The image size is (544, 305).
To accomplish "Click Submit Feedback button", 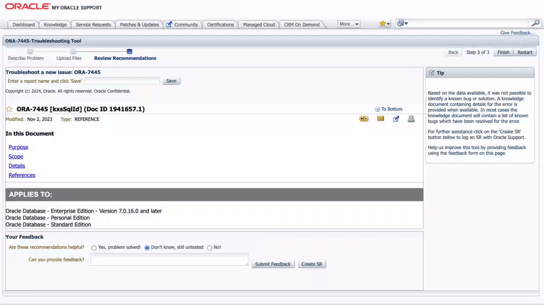I will click(273, 264).
